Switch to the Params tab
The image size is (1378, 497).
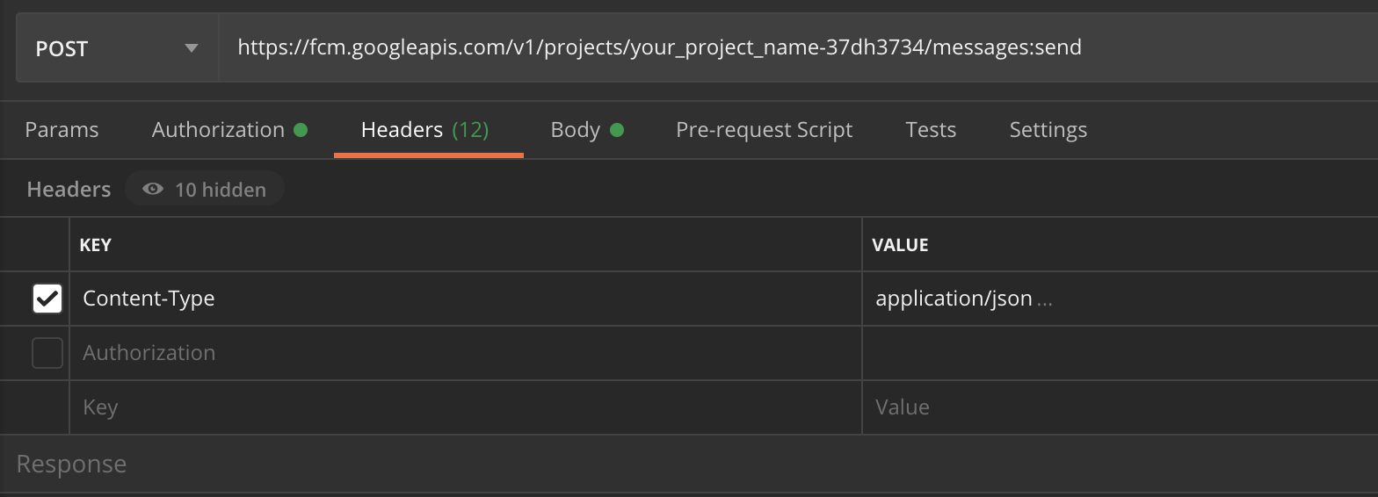point(62,130)
